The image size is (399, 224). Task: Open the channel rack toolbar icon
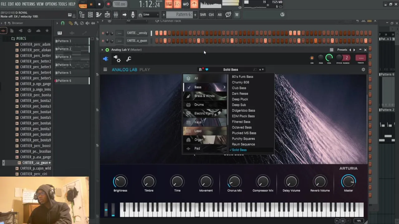click(x=90, y=15)
